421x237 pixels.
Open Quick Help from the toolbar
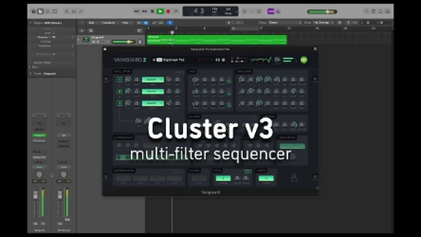click(47, 11)
